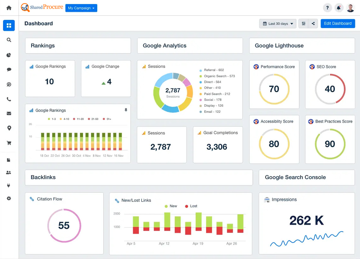This screenshot has width=360, height=259.
Task: Click the Organic Search segment color in Sessions legend
Action: pyautogui.click(x=201, y=76)
